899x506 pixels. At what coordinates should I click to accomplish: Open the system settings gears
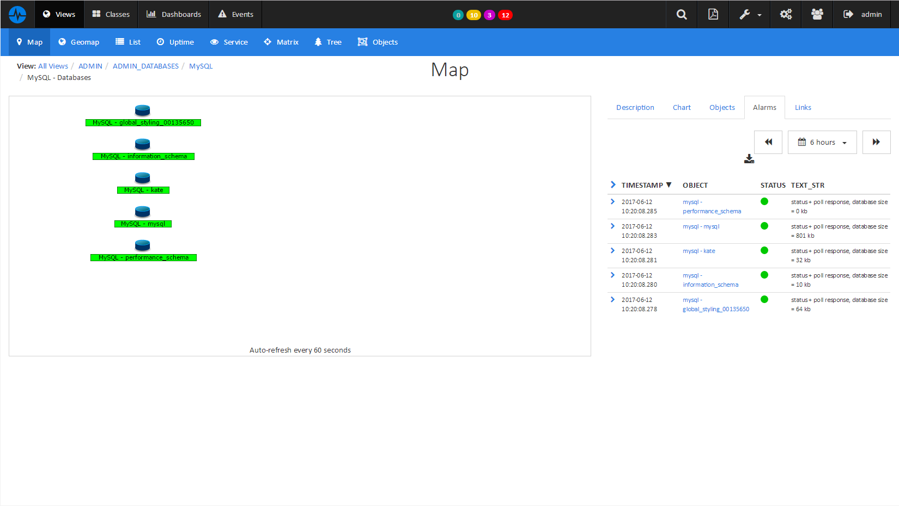click(x=785, y=14)
